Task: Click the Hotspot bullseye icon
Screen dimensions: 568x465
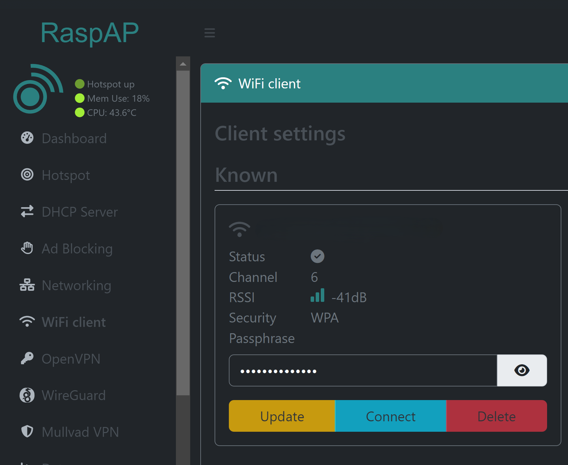Action: [27, 175]
